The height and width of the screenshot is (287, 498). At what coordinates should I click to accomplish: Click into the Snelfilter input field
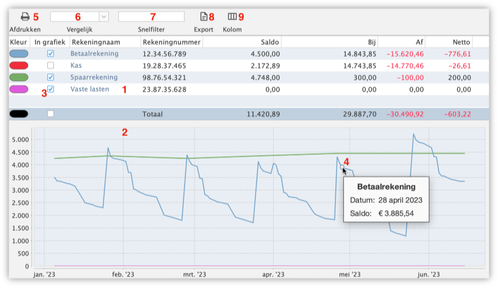pyautogui.click(x=151, y=17)
